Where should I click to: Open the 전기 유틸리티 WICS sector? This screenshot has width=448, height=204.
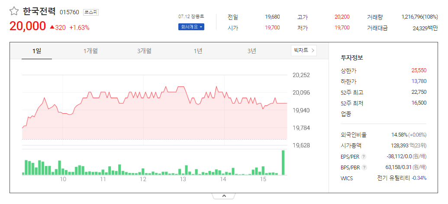394,178
